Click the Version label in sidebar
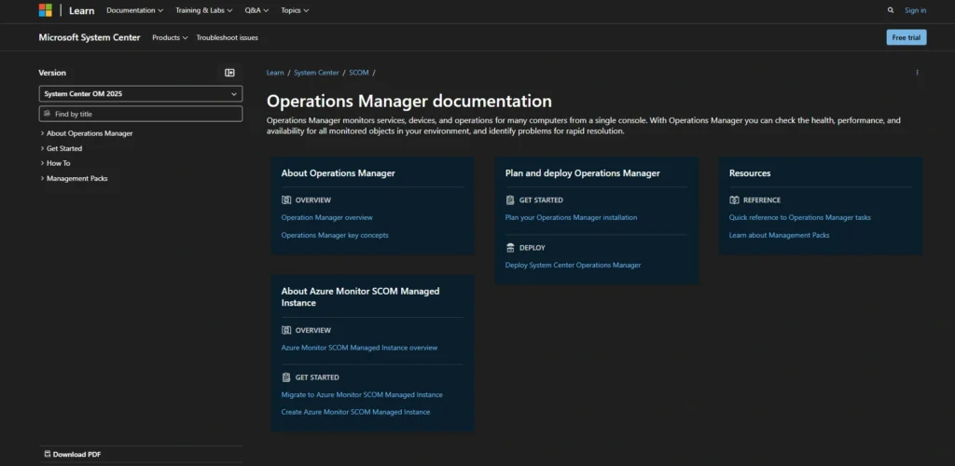 (52, 73)
